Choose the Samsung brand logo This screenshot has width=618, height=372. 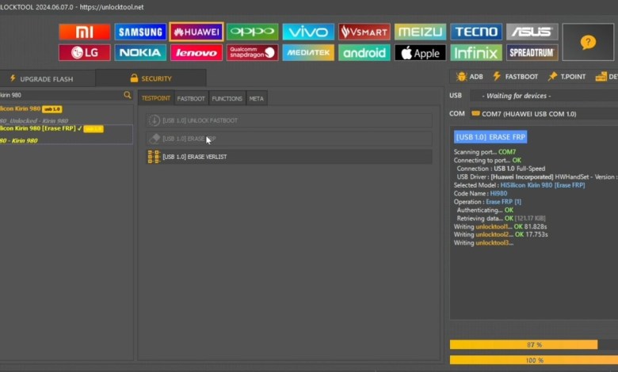pyautogui.click(x=140, y=32)
